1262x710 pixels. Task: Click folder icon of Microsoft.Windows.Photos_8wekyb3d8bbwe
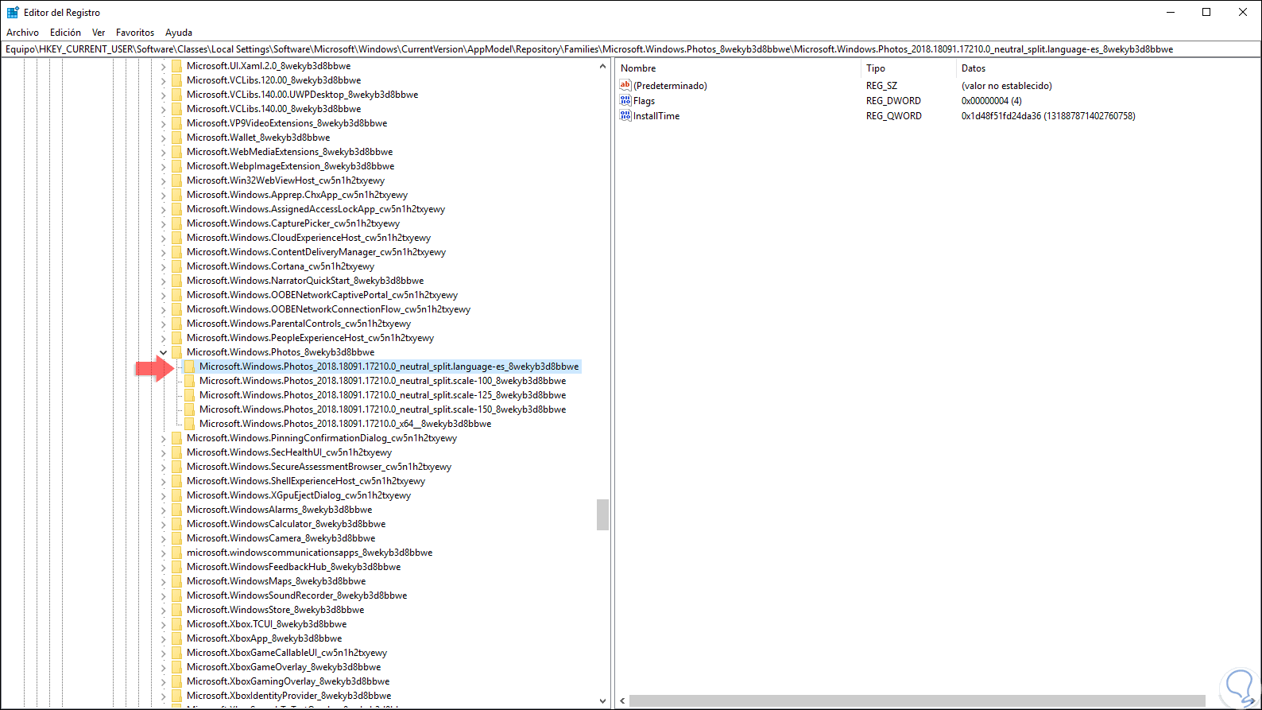176,352
